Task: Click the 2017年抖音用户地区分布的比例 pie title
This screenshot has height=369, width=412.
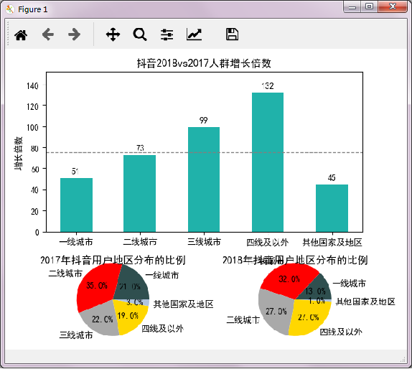Action: (x=113, y=260)
